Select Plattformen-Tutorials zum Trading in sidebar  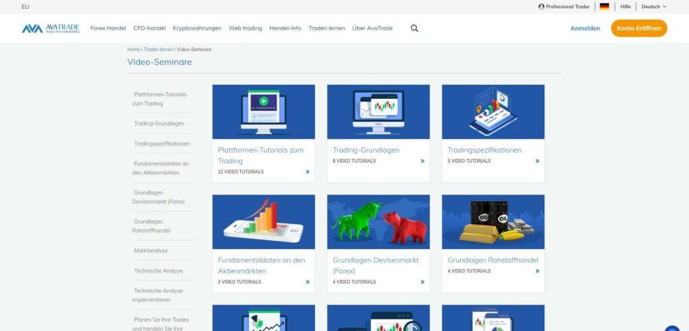pyautogui.click(x=160, y=99)
